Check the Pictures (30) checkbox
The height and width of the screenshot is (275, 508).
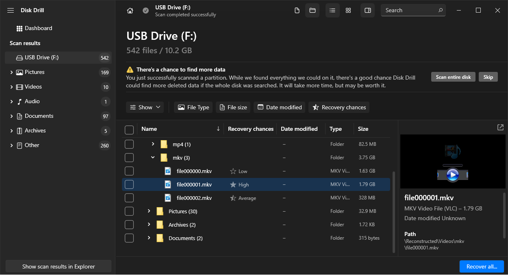tap(129, 211)
